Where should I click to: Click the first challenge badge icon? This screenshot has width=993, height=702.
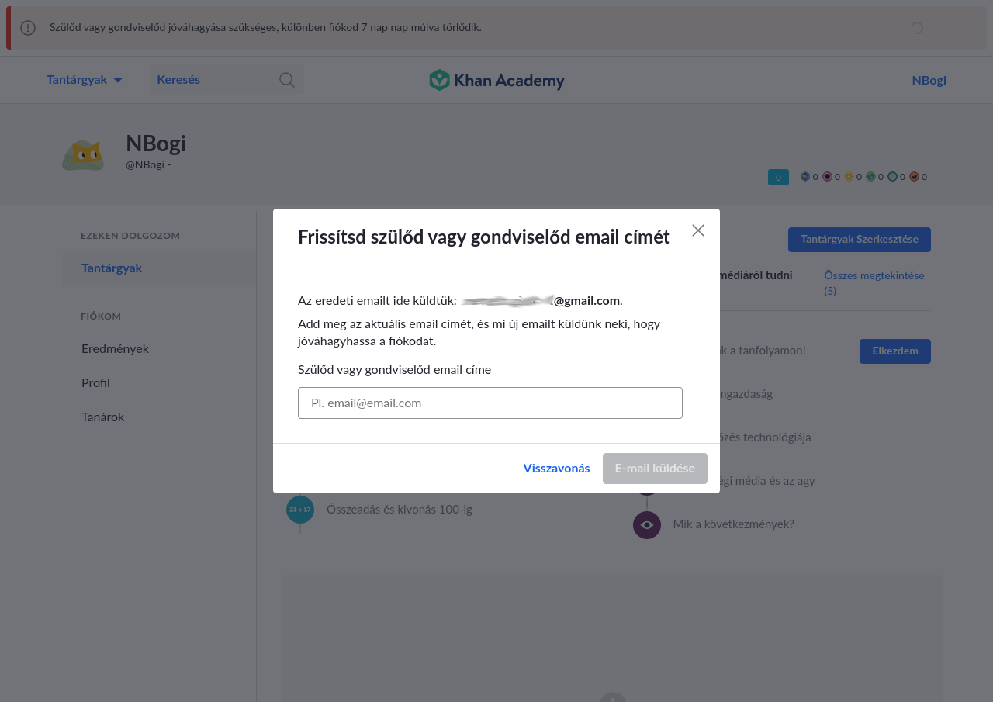click(805, 177)
